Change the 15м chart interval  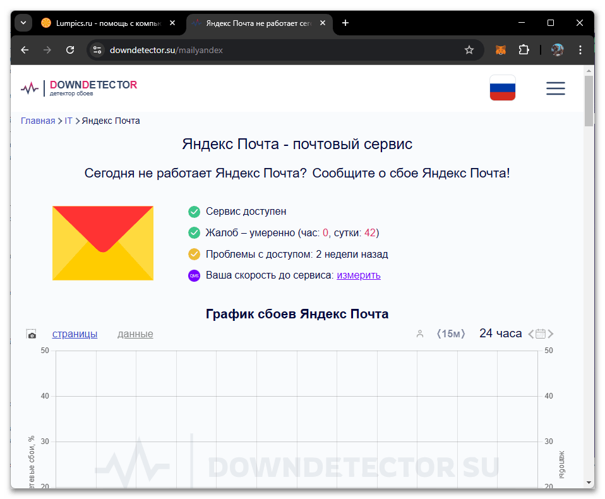click(x=451, y=334)
